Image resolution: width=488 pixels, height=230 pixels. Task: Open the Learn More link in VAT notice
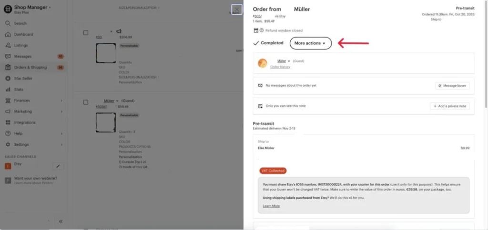pyautogui.click(x=271, y=206)
